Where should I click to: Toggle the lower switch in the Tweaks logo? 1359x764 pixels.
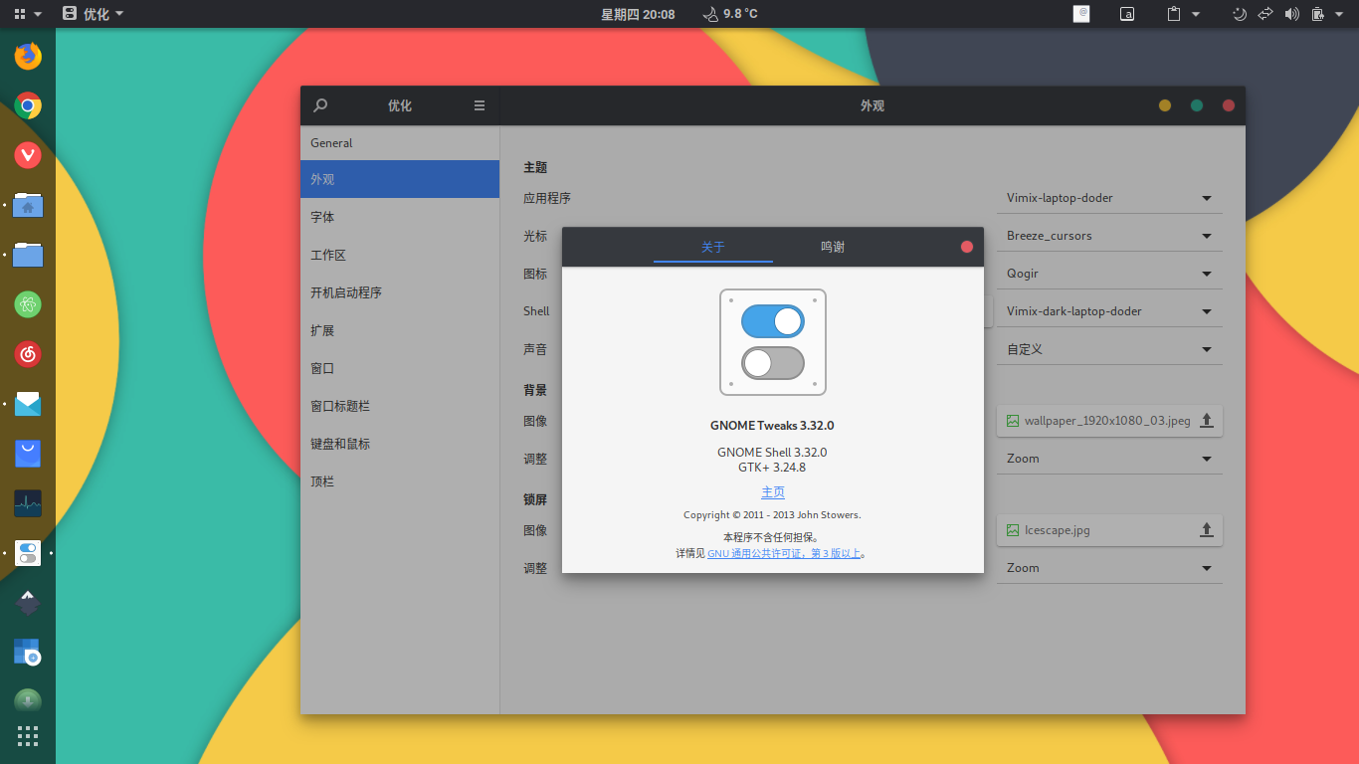tap(773, 362)
